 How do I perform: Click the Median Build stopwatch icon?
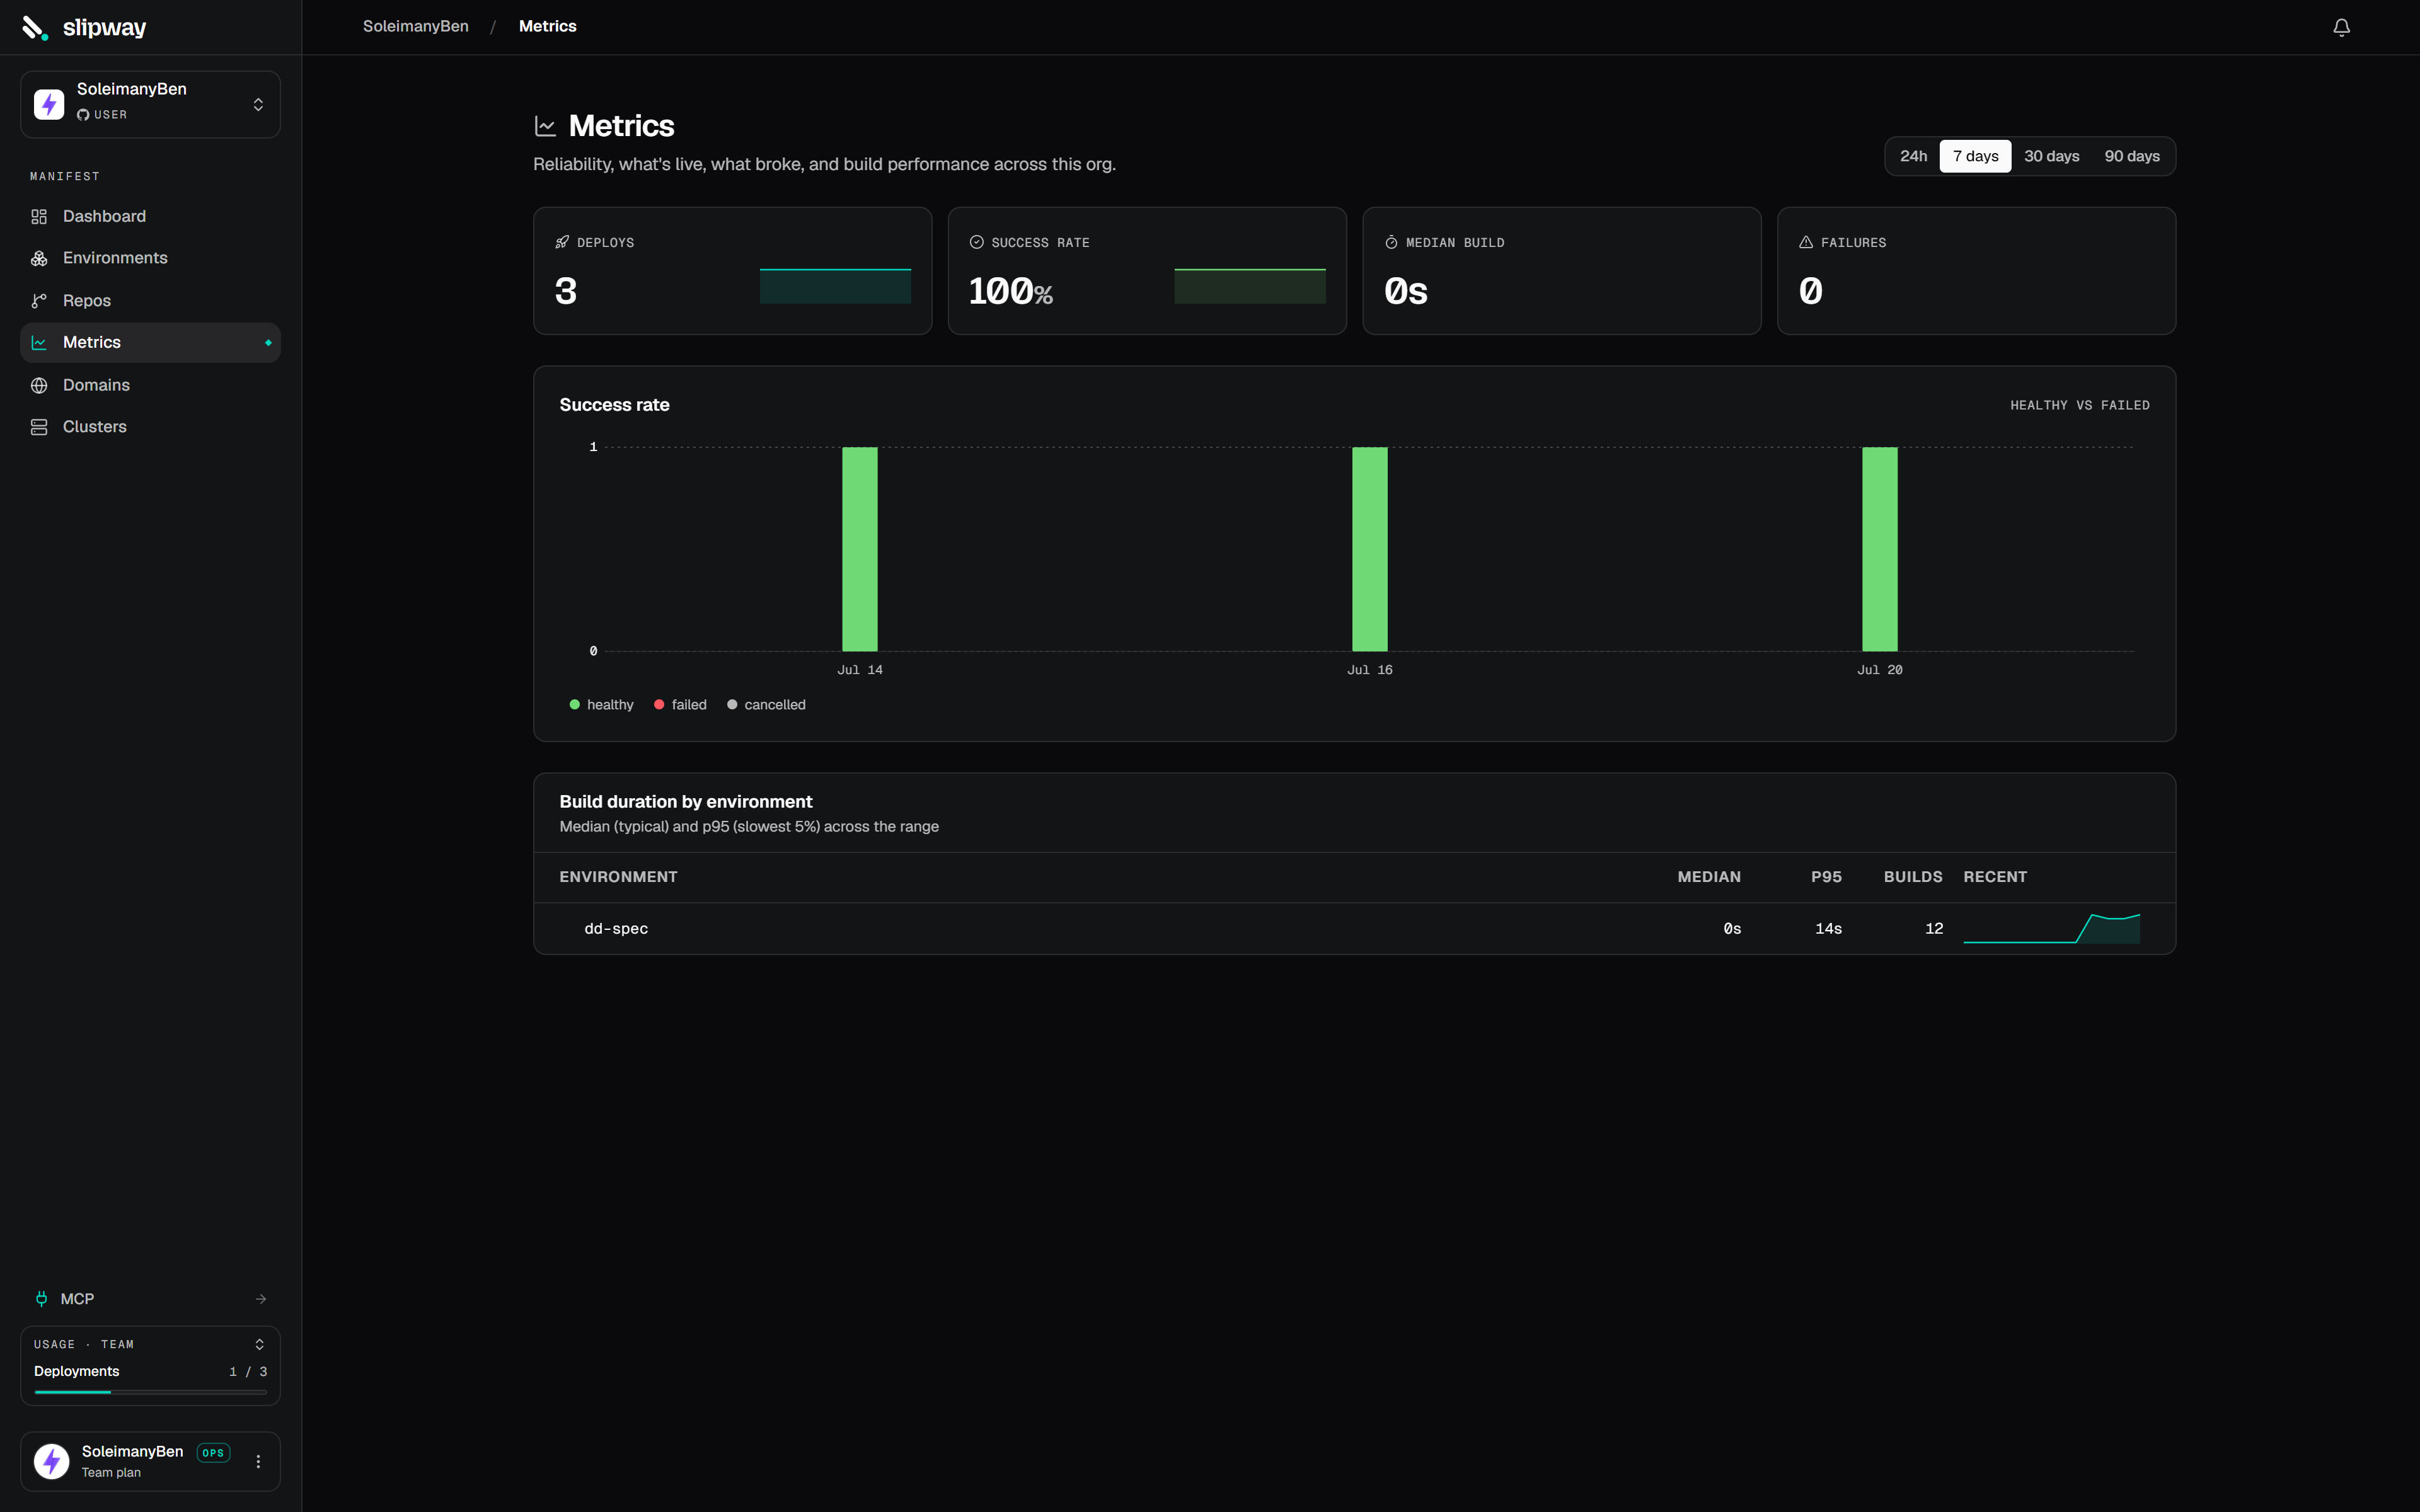pos(1391,242)
